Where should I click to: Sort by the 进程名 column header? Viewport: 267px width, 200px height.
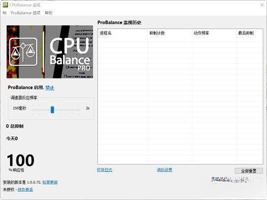point(106,33)
